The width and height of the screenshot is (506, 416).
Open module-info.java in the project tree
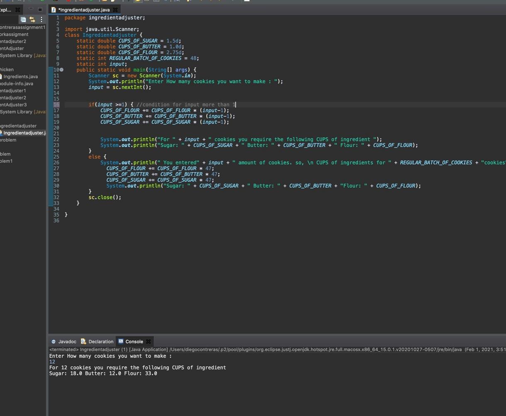tap(17, 84)
